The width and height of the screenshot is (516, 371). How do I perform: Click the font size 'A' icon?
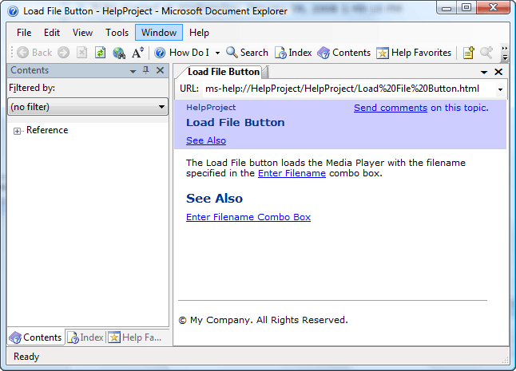137,53
